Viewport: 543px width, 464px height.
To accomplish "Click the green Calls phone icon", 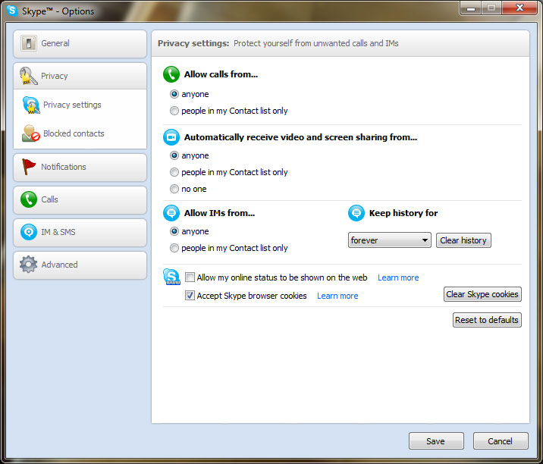I will (x=29, y=199).
